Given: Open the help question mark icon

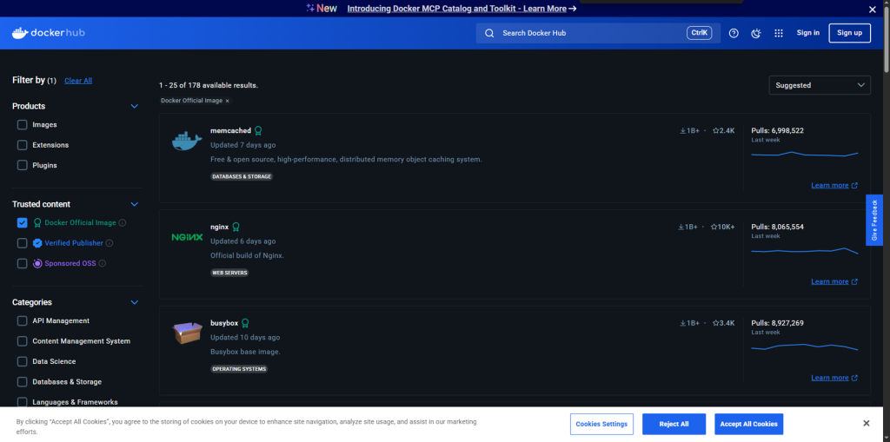Looking at the screenshot, I should pyautogui.click(x=734, y=33).
